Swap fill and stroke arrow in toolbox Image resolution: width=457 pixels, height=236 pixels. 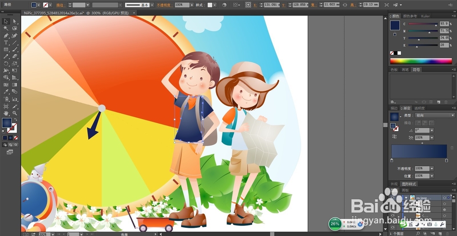16,120
